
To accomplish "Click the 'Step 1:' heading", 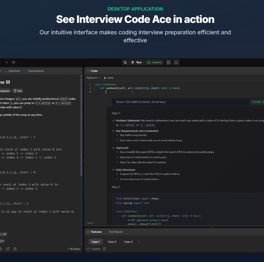I will (116, 113).
